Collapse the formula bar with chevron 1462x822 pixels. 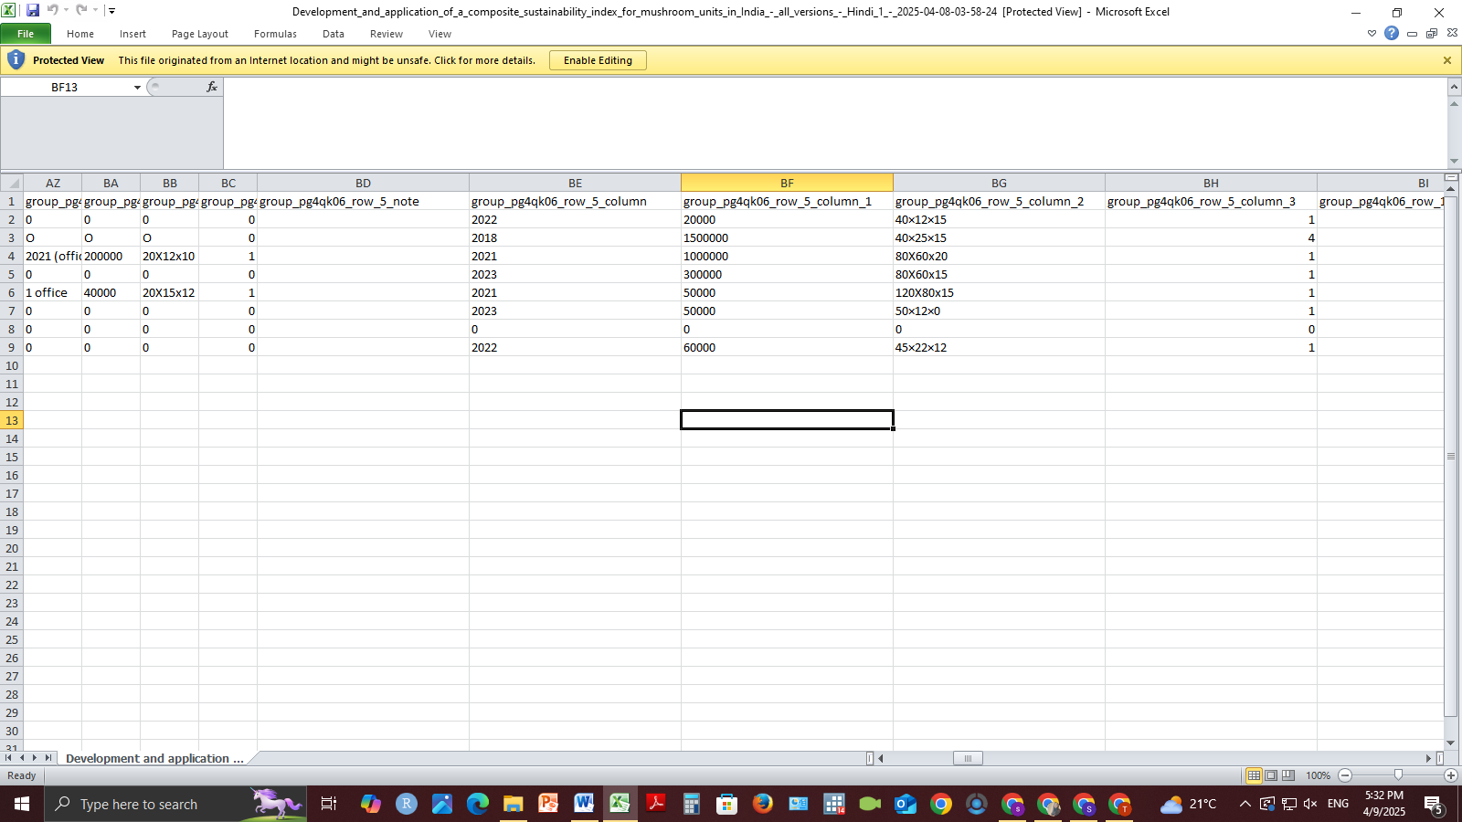[x=1453, y=87]
